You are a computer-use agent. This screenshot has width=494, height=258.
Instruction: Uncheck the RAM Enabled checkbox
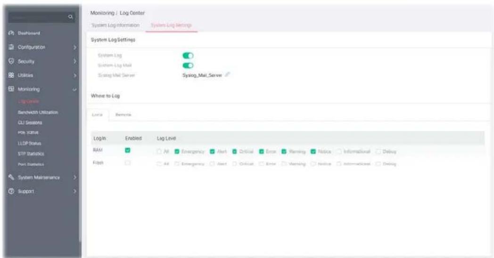pyautogui.click(x=128, y=150)
